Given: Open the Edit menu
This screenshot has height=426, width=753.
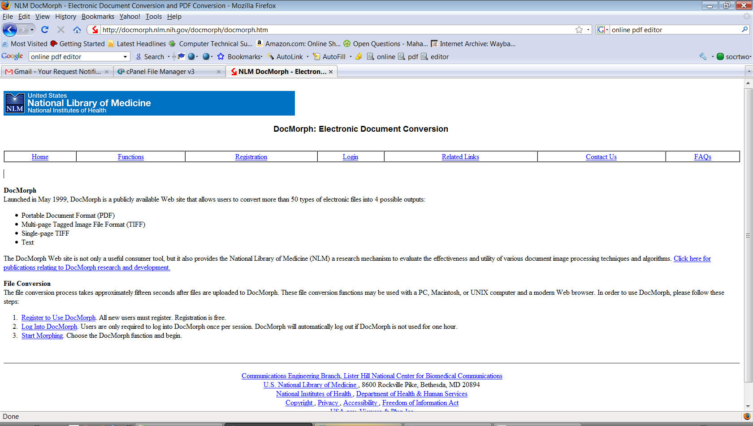Looking at the screenshot, I should pyautogui.click(x=24, y=17).
